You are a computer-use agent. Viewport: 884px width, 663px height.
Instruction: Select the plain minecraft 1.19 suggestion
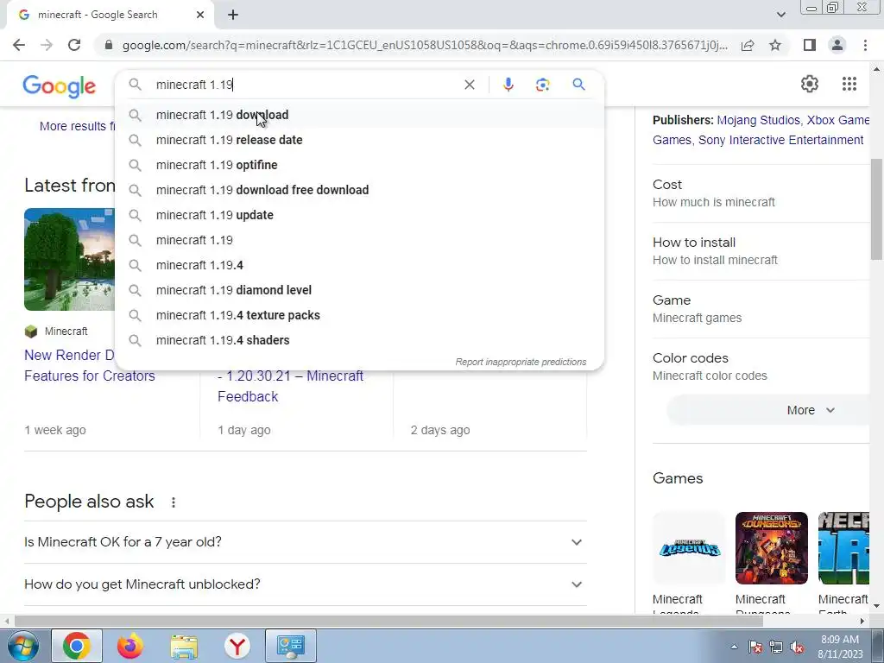(x=360, y=240)
